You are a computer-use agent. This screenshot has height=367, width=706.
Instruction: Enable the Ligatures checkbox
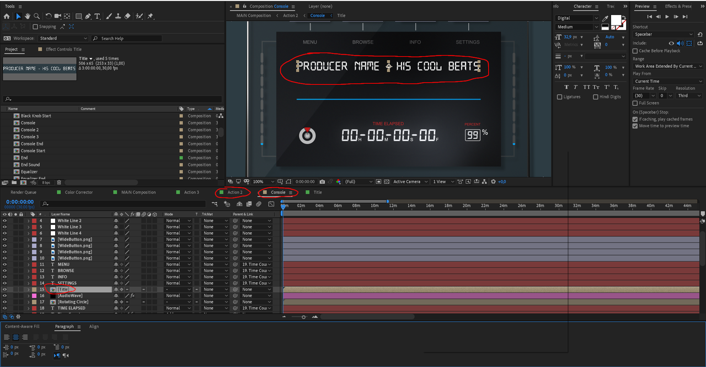(560, 97)
